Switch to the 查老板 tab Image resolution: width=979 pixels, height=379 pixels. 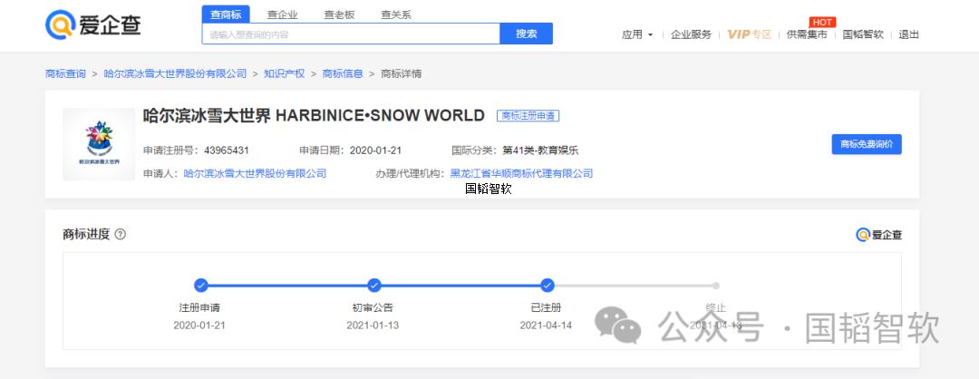(339, 15)
